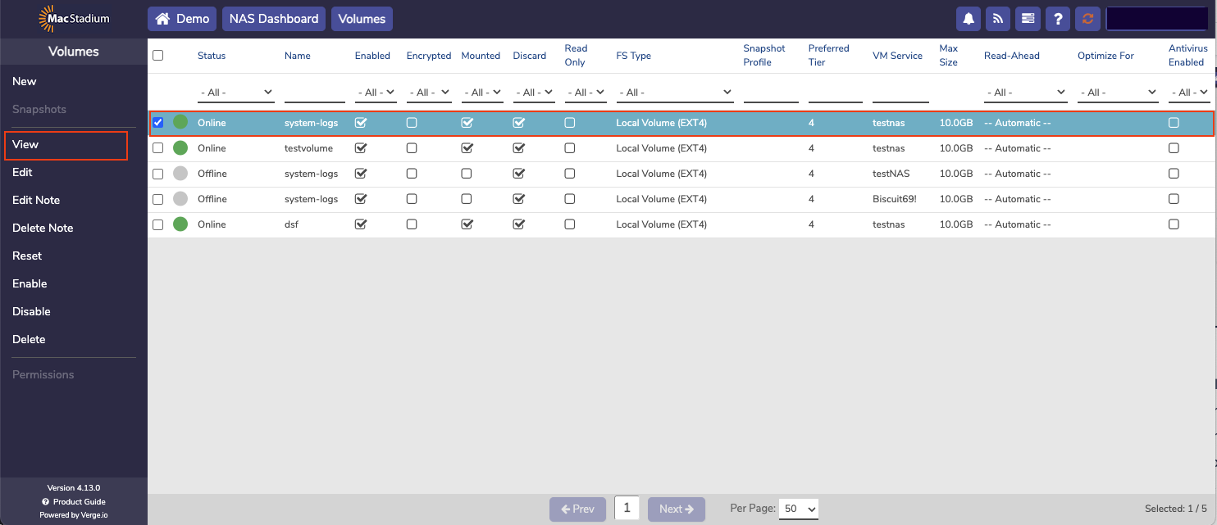Viewport: 1217px width, 525px height.
Task: Select the checkbox for the dsf volume row
Action: [x=157, y=224]
